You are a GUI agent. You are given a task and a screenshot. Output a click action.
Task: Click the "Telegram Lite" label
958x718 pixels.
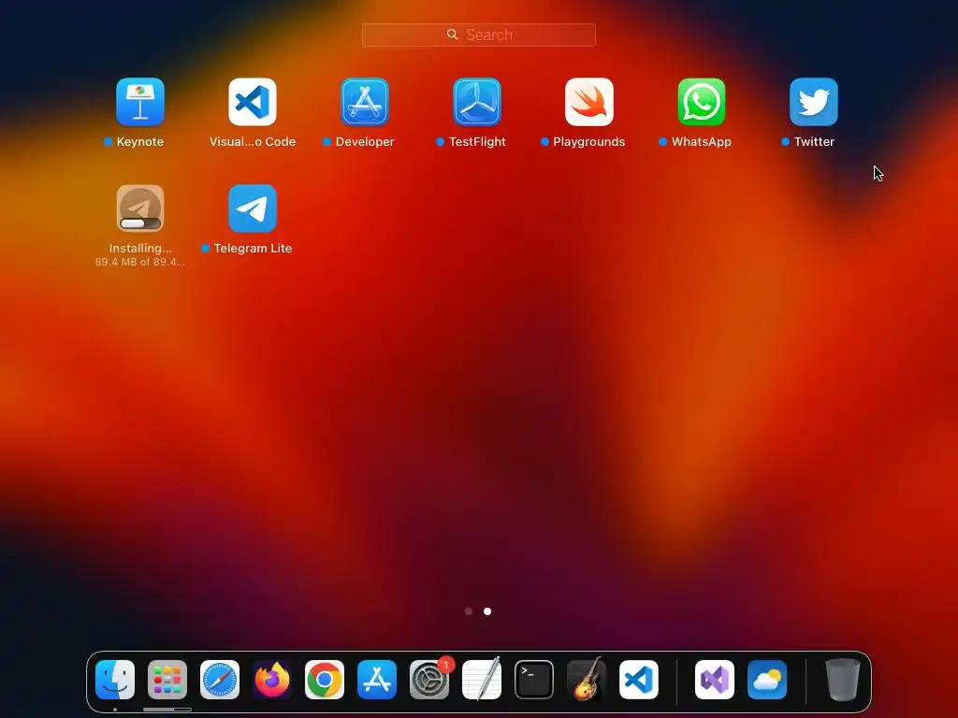pyautogui.click(x=253, y=248)
